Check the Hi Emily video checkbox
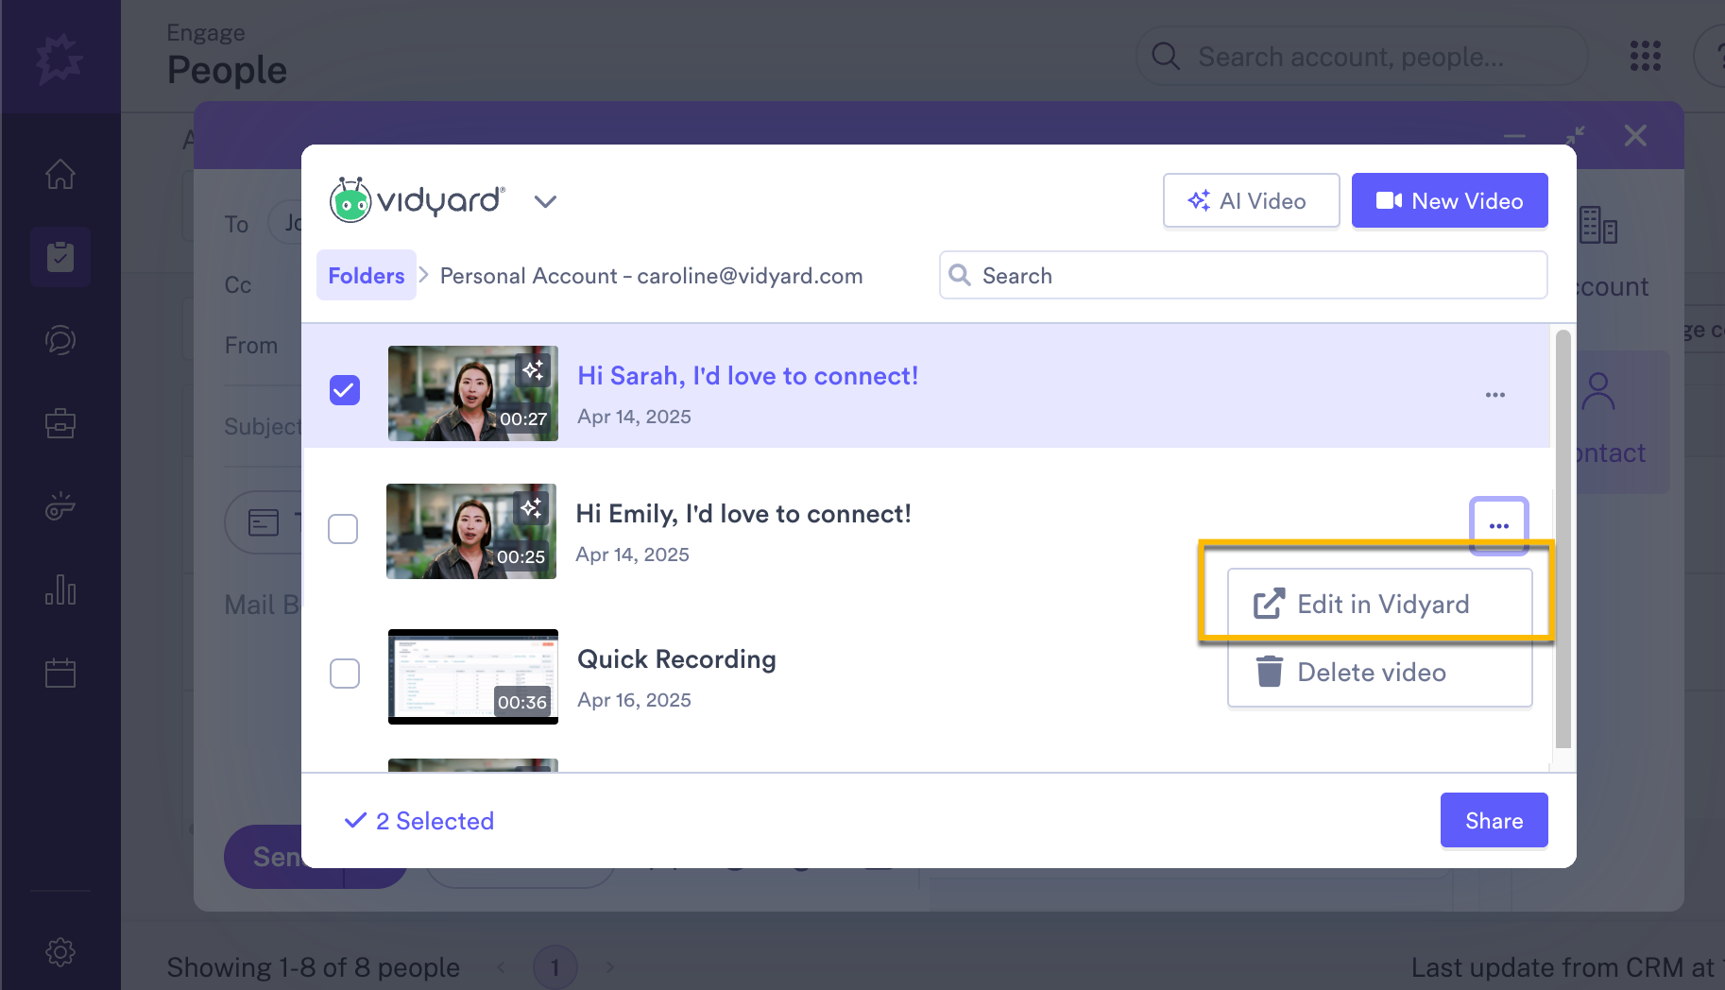Screen dimensions: 1725x990 coord(343,529)
